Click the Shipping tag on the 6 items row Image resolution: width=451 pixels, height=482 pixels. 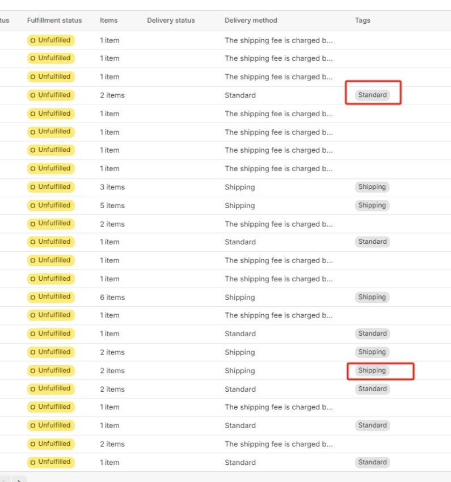372,297
